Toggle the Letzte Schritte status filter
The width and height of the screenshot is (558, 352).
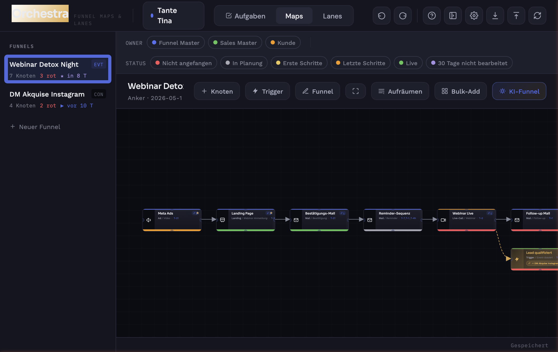point(361,63)
